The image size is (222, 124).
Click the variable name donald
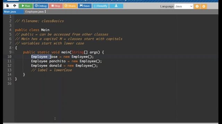click(x=55, y=66)
